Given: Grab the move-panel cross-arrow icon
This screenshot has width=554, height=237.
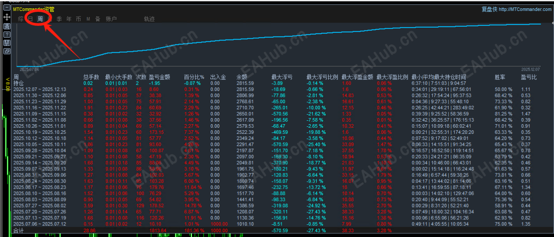Looking at the screenshot, I should tap(7, 18).
